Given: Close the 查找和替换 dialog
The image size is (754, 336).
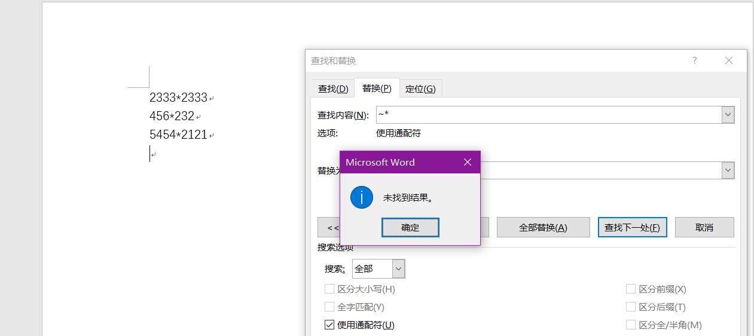Looking at the screenshot, I should point(728,60).
